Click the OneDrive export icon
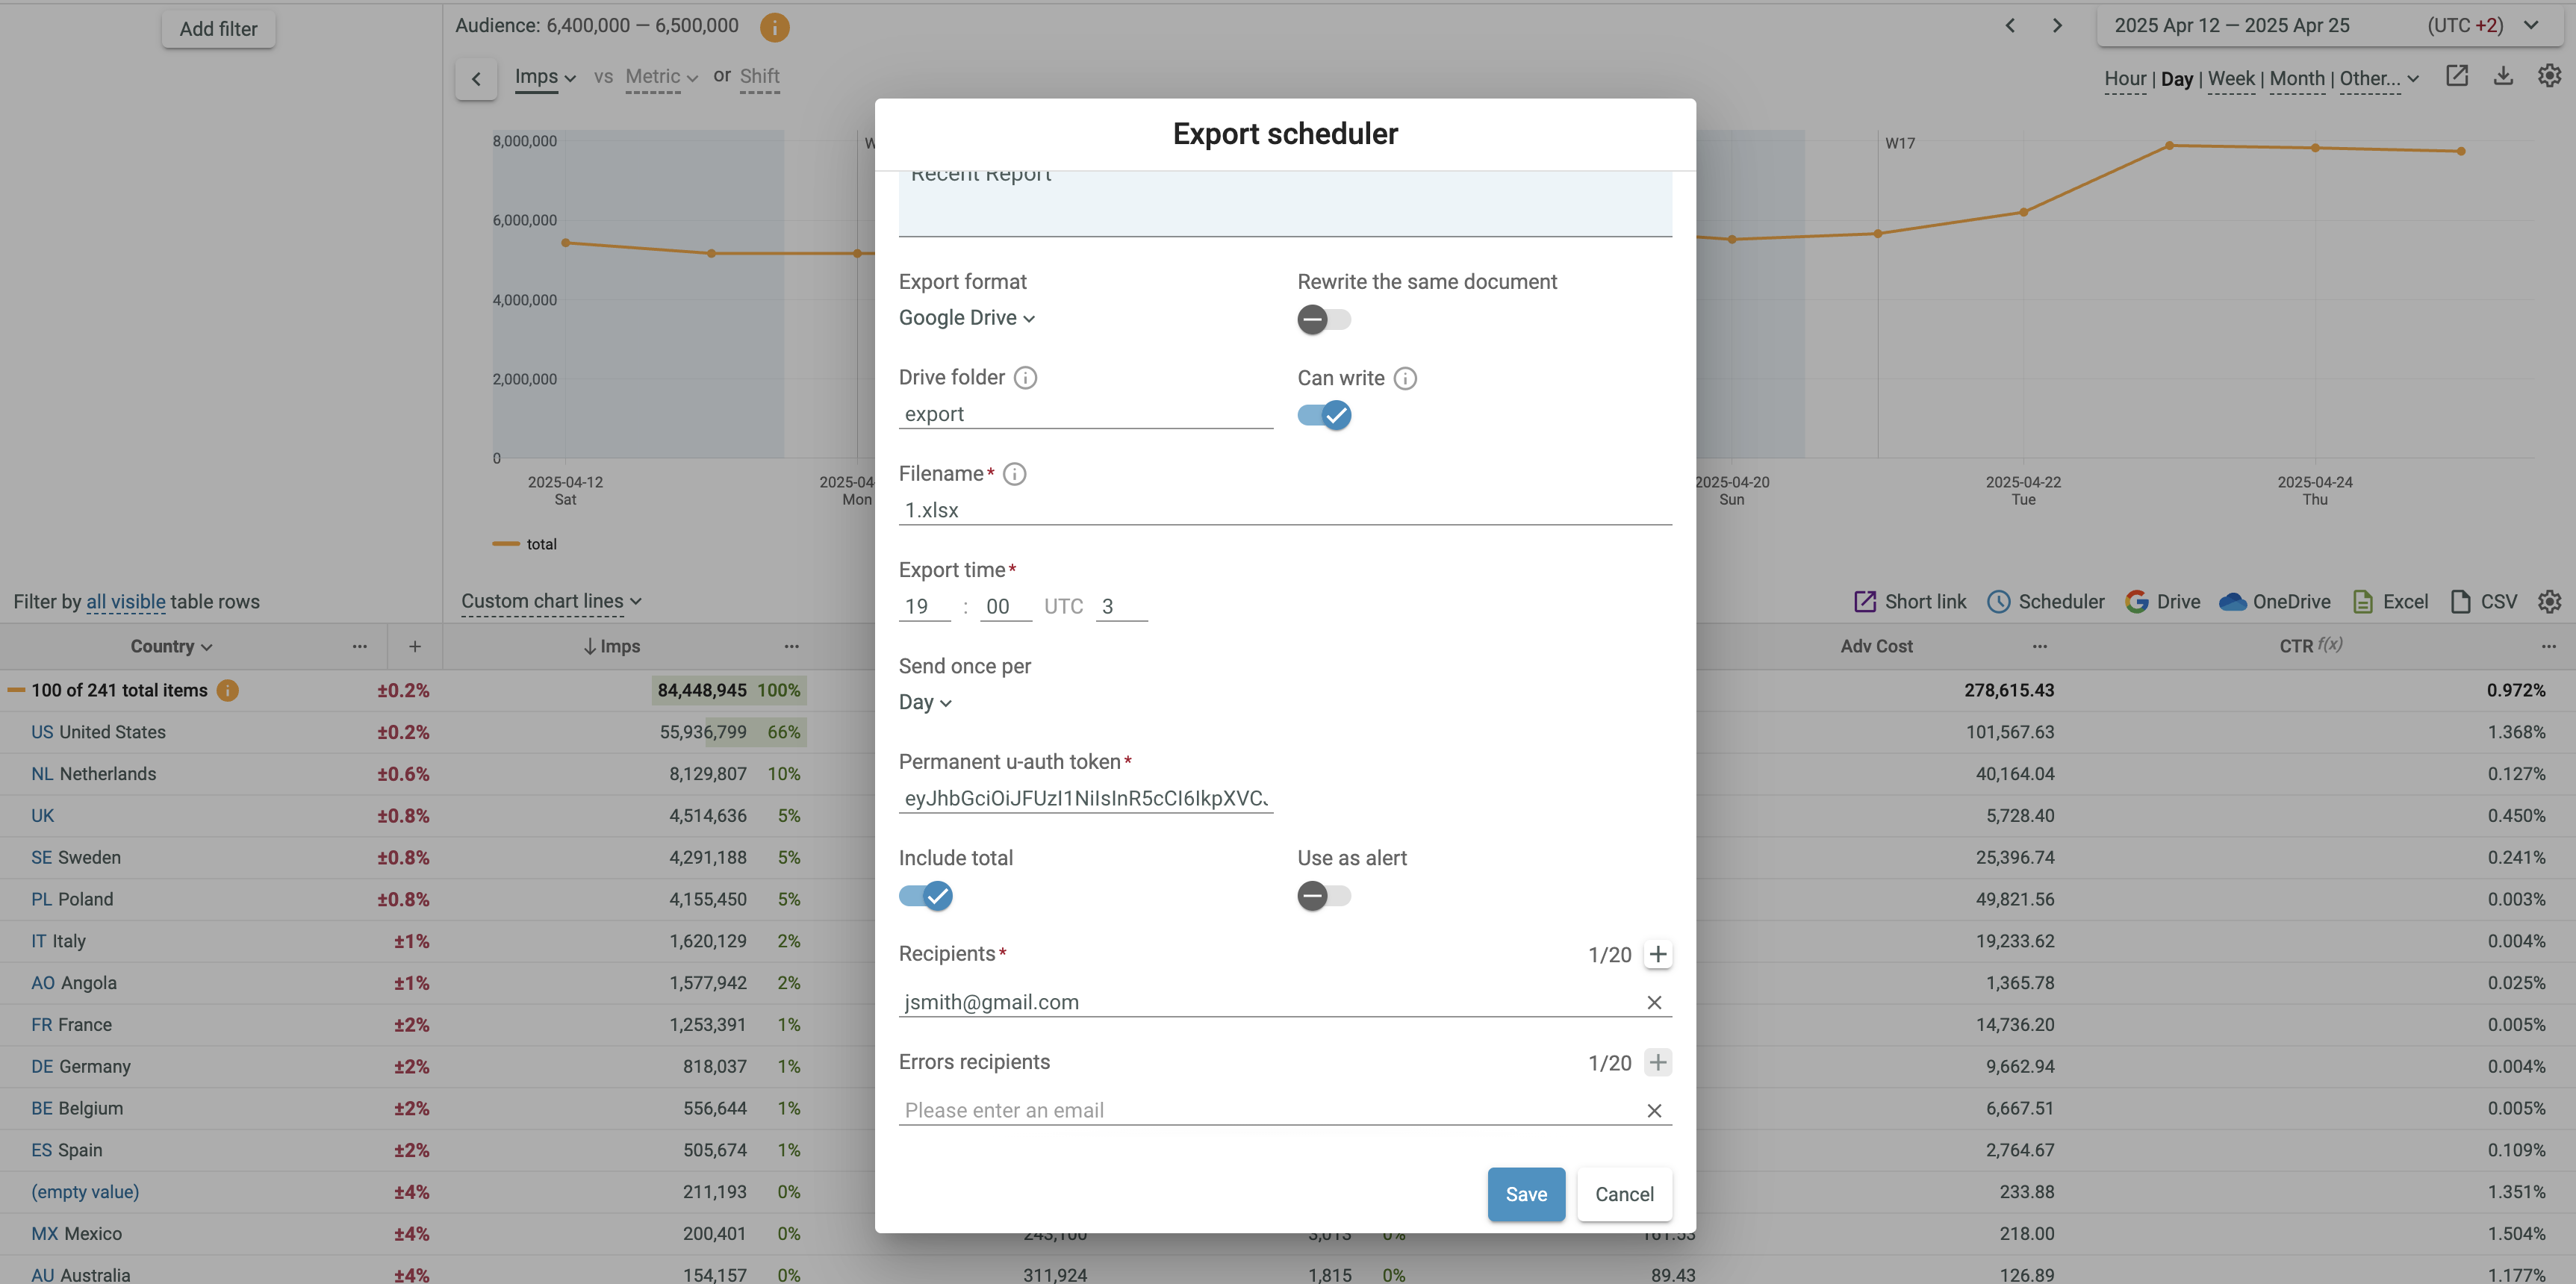2576x1284 pixels. pos(2232,601)
